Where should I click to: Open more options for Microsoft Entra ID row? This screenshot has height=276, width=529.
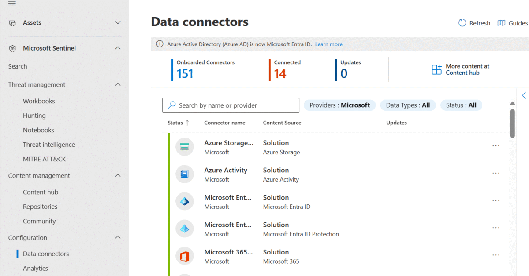pos(496,200)
